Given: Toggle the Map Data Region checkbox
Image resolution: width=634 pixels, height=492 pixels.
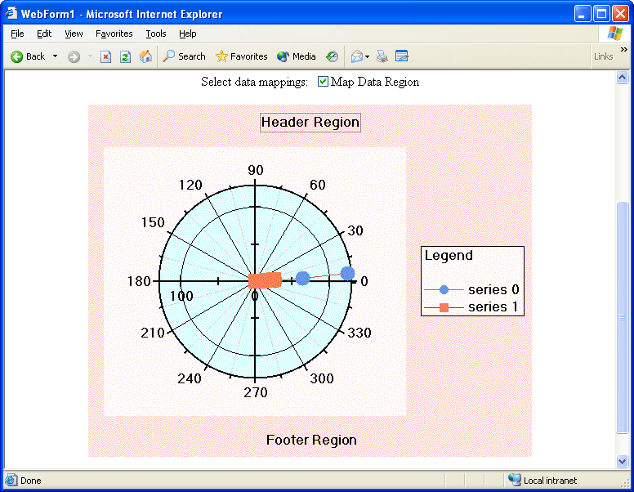Looking at the screenshot, I should (323, 82).
